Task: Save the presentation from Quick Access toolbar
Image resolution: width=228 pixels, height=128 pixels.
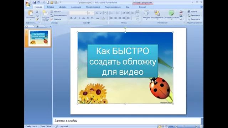Action: (x=35, y=2)
